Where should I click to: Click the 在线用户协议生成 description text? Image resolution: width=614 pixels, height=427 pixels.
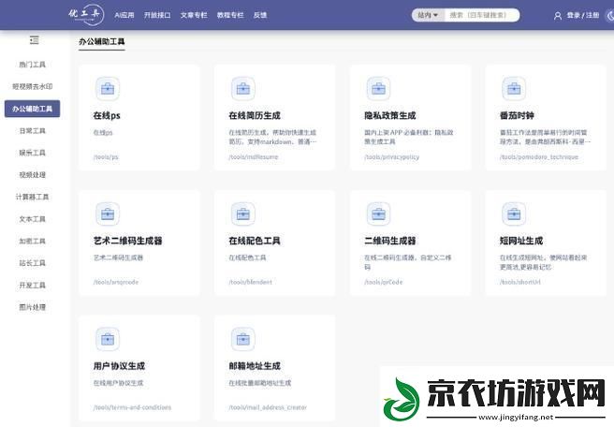coord(118,383)
